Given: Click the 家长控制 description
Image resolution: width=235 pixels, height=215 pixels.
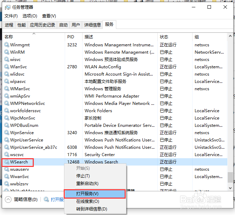Looking at the screenshot, I should (x=93, y=118).
